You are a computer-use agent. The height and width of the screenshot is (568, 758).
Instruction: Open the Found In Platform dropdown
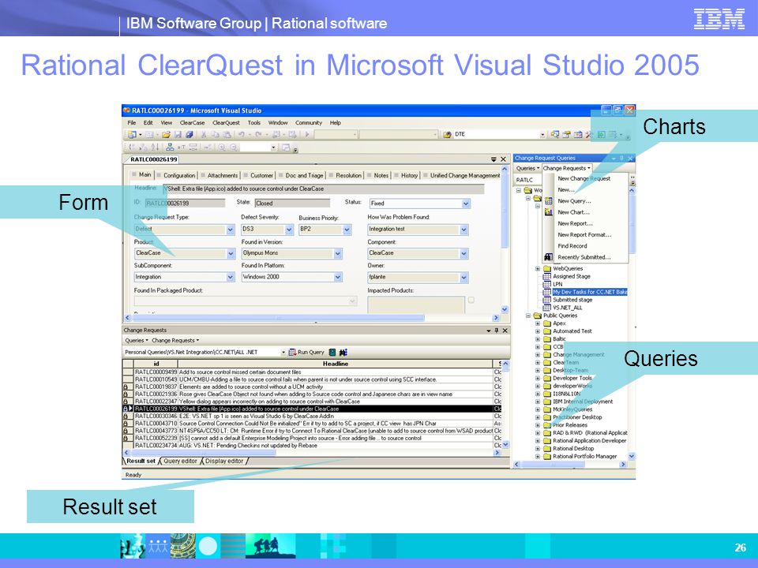pyautogui.click(x=338, y=277)
